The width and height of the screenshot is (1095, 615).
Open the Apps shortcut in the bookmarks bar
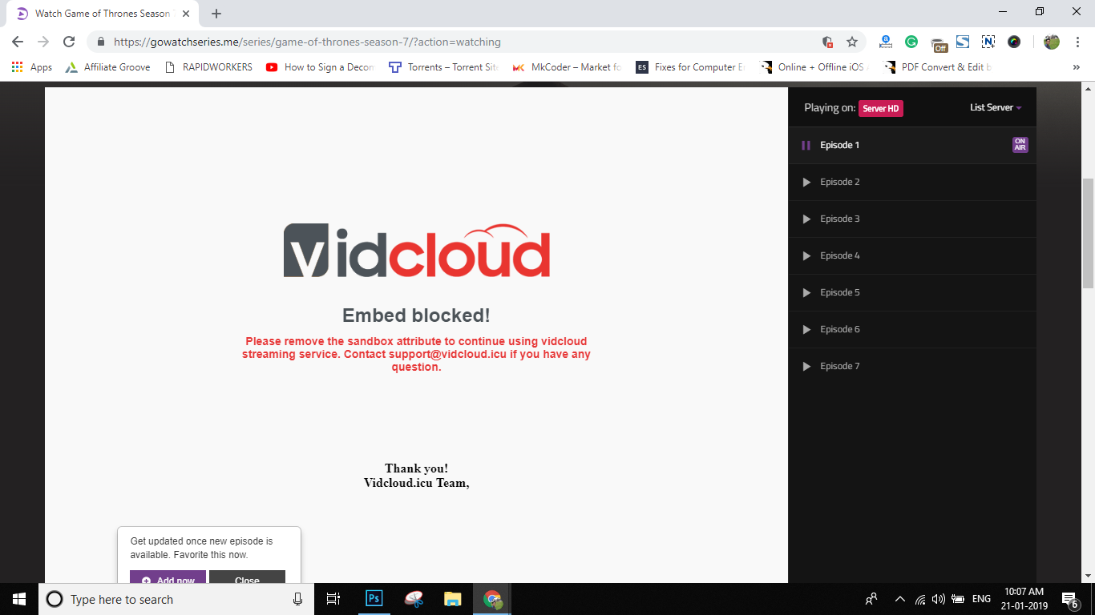pyautogui.click(x=32, y=67)
